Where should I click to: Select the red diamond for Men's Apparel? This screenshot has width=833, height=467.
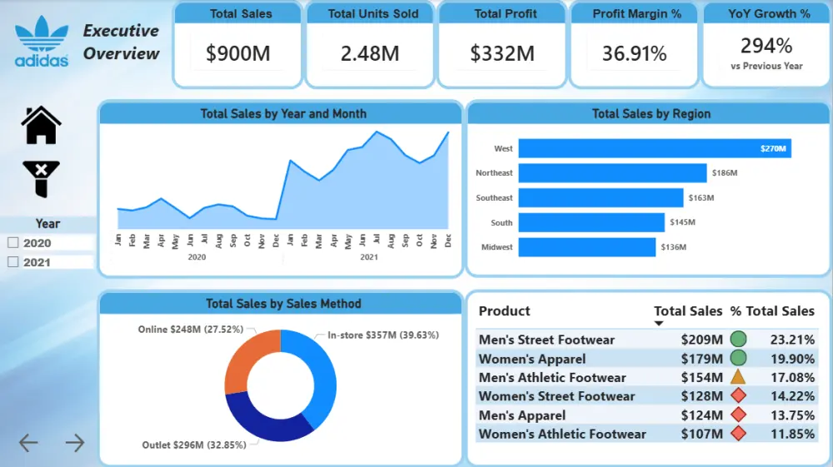pyautogui.click(x=738, y=415)
